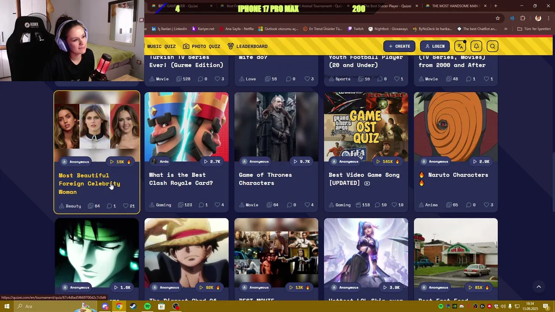This screenshot has width=555, height=312.
Task: Like the Most Beautiful Foreign Celebrity Woman quiz
Action: (126, 206)
